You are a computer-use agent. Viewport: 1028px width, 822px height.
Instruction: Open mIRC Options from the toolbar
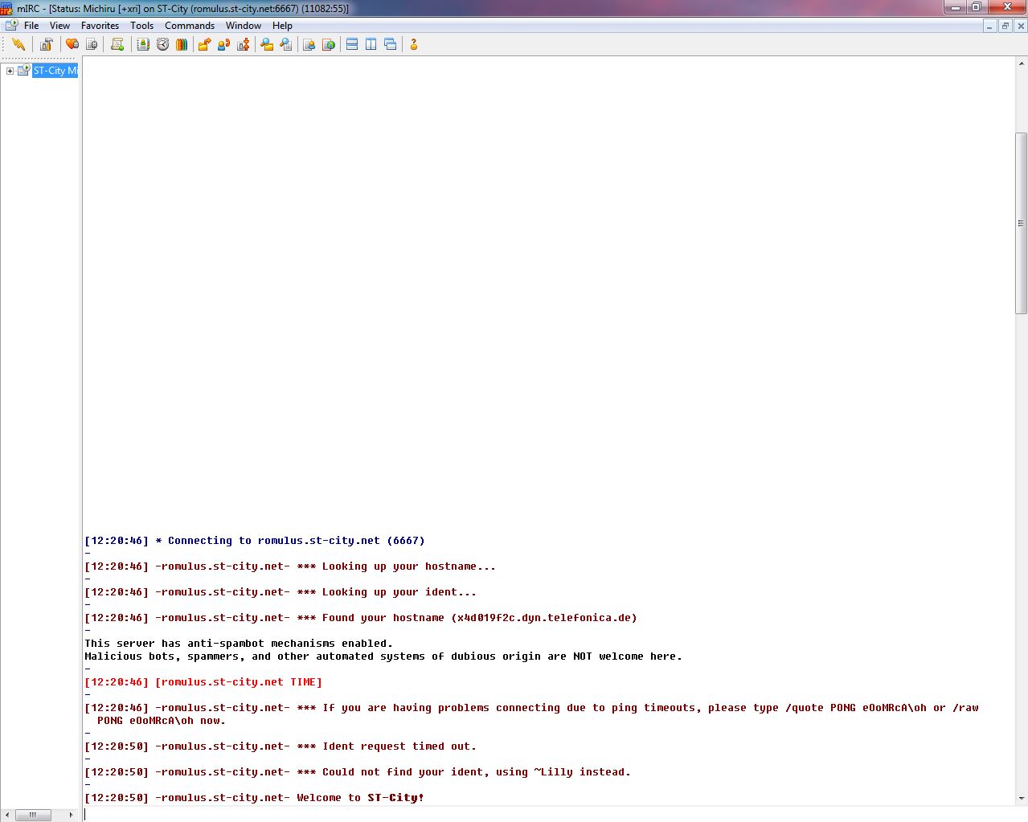47,44
